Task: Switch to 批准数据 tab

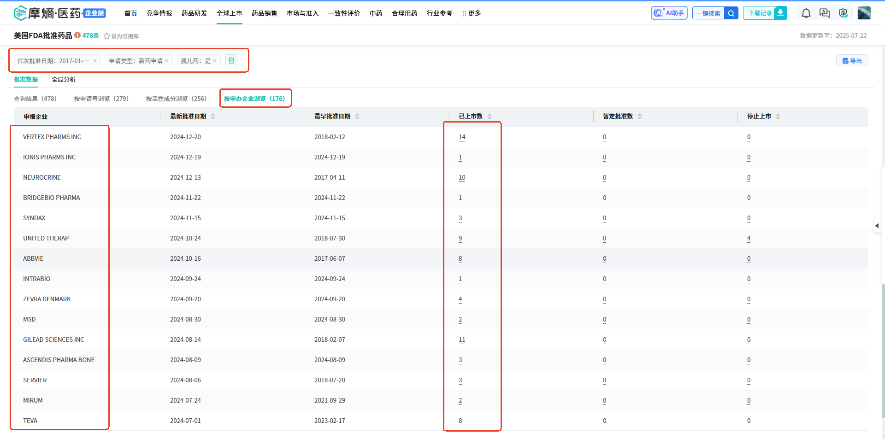Action: point(26,79)
